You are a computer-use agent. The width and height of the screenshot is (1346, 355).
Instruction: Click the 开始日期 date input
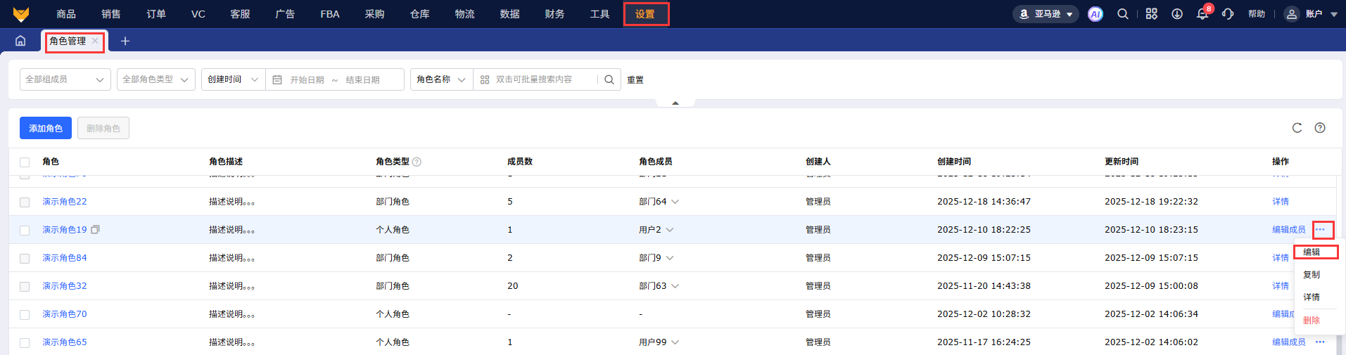[307, 80]
